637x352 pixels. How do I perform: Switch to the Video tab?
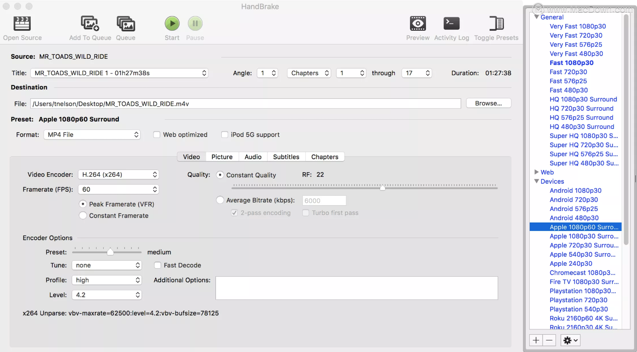[x=191, y=157]
